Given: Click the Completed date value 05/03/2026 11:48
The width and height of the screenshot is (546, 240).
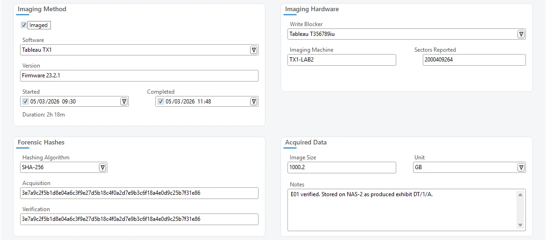Looking at the screenshot, I should click(189, 102).
